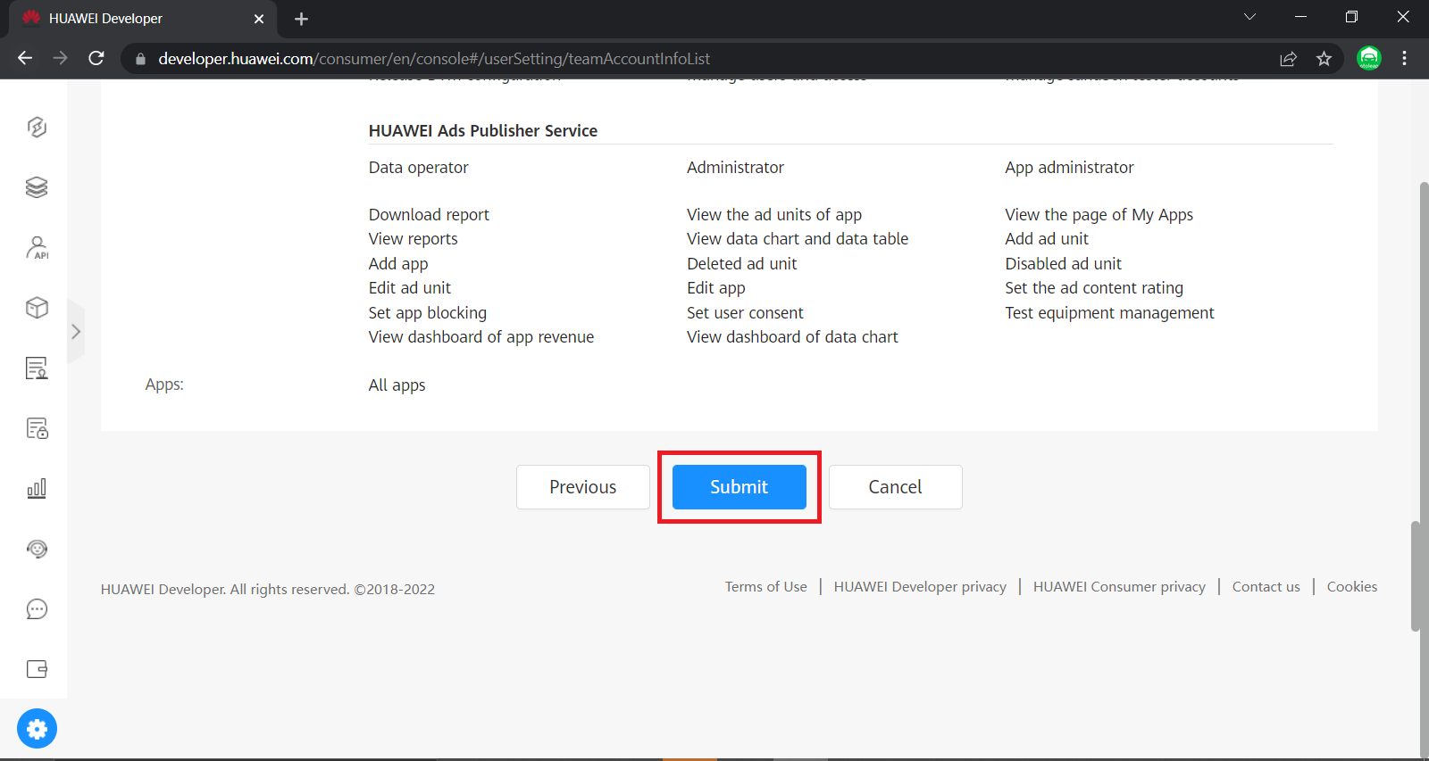This screenshot has width=1429, height=761.
Task: Click the All apps value
Action: (397, 385)
